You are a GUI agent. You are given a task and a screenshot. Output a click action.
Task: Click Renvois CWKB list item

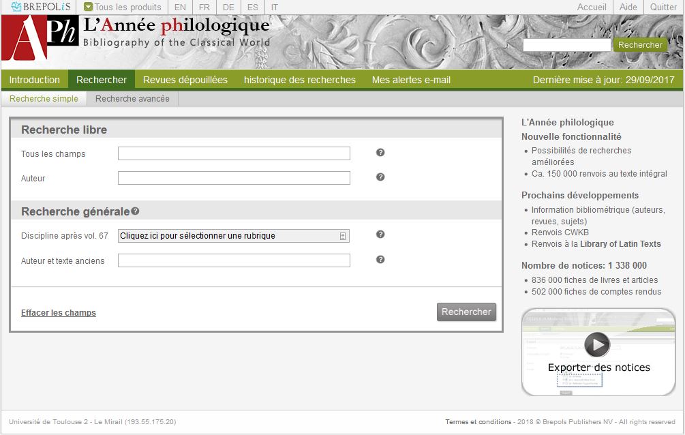pyautogui.click(x=560, y=232)
